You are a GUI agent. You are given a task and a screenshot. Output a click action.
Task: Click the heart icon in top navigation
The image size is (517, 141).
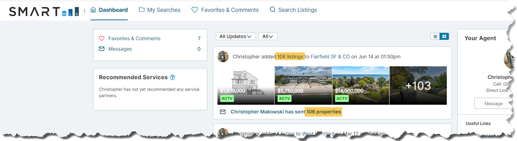(195, 10)
